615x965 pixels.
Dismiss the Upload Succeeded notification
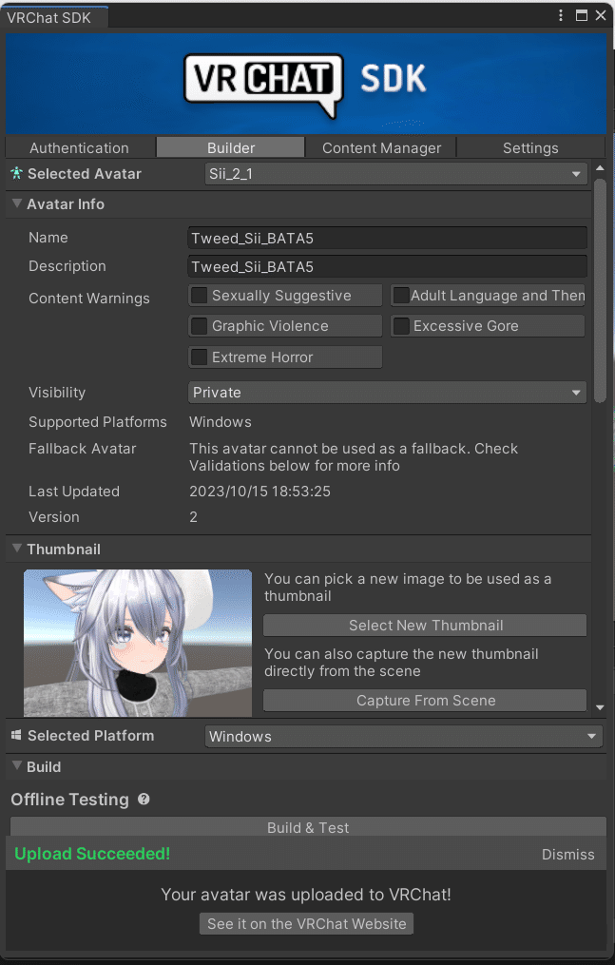coord(567,854)
